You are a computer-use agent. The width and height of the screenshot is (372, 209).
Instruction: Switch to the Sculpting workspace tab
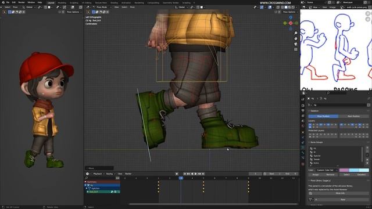[74, 3]
